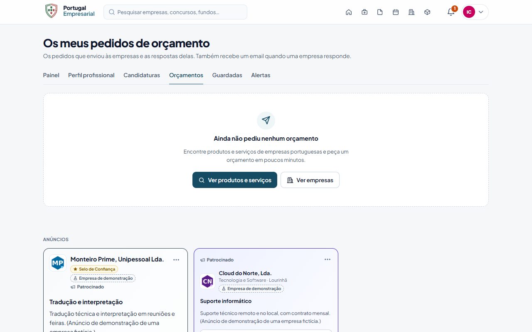The image size is (532, 332).
Task: Click the MP Monteiro Prime logo
Action: [x=57, y=263]
